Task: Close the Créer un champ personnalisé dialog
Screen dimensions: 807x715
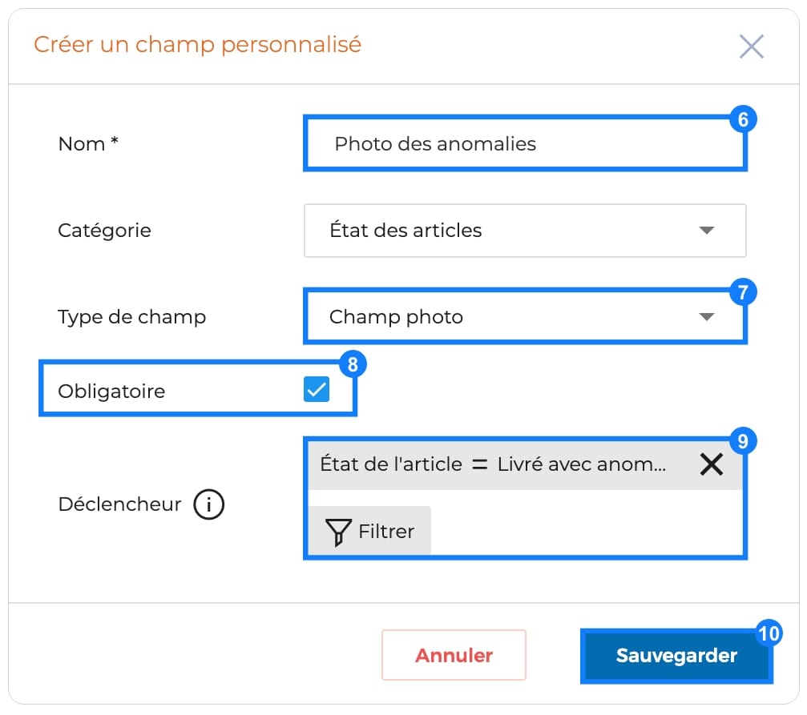Action: click(x=752, y=46)
